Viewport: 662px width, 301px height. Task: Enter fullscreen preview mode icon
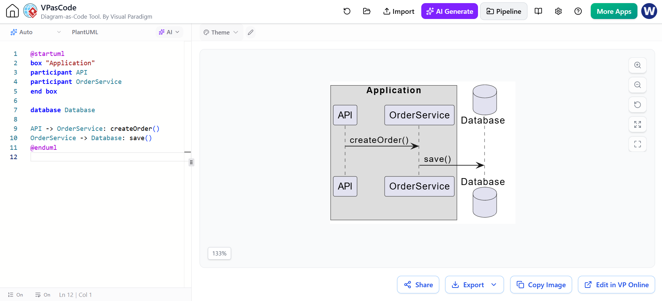pyautogui.click(x=637, y=144)
